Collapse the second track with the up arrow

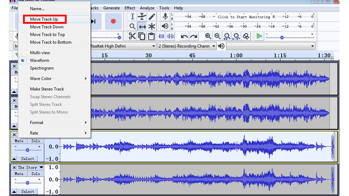14,126
